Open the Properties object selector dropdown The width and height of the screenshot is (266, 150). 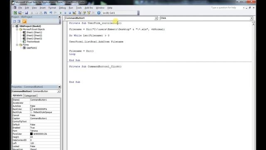[x=59, y=91]
